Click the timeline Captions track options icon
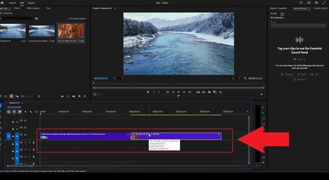Viewport: 329px width, 180px height. [36, 112]
